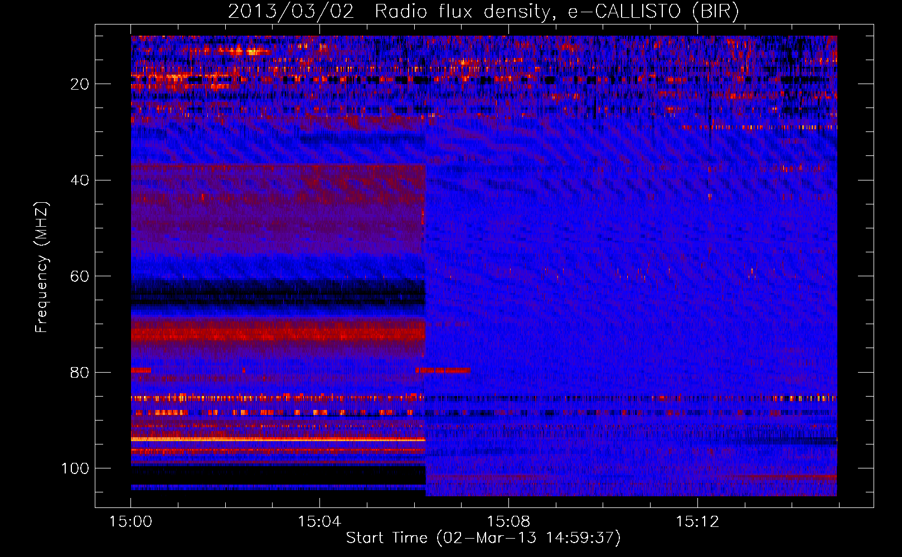Click the '15:08' time tick label

tap(508, 522)
